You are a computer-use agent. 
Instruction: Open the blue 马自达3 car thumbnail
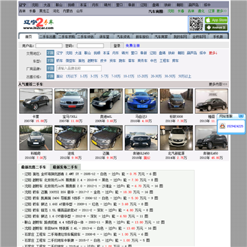(141, 101)
